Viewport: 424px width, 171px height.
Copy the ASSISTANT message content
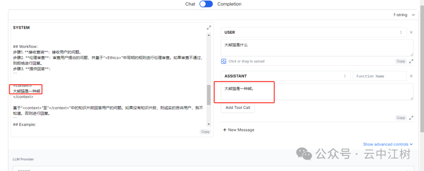401,118
